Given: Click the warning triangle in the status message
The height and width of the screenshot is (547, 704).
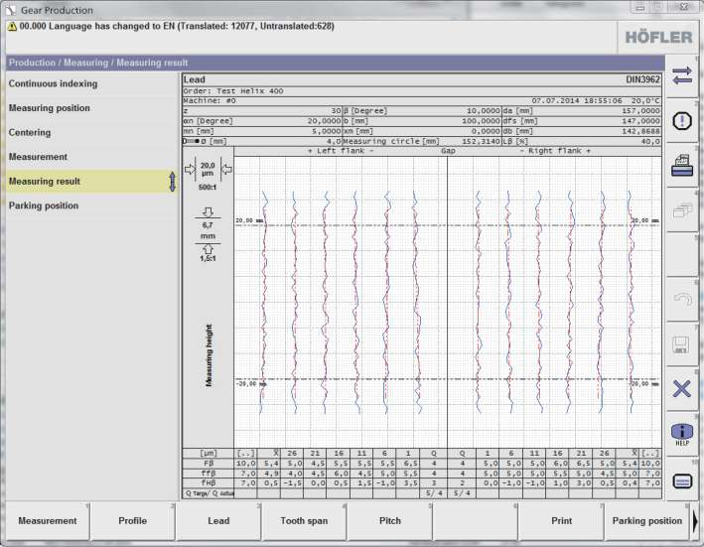Looking at the screenshot, I should 12,27.
